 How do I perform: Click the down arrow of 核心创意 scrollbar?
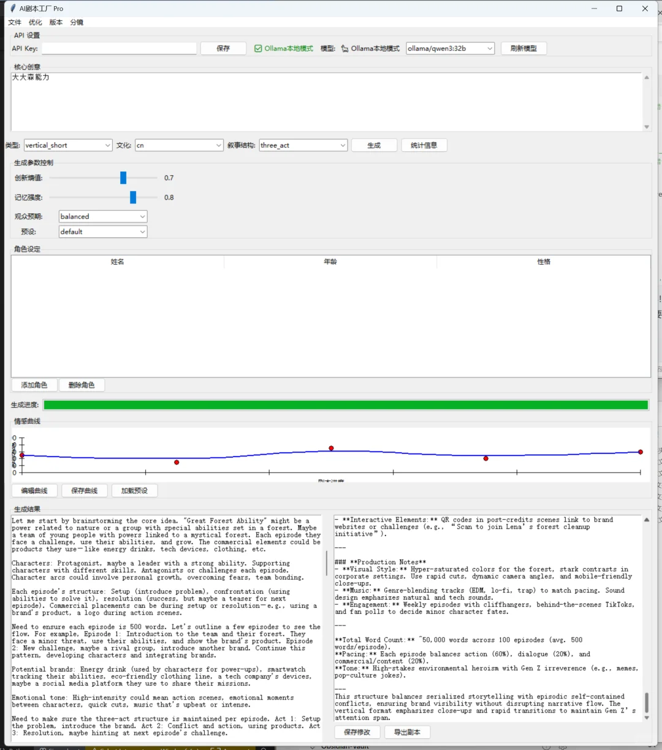647,127
